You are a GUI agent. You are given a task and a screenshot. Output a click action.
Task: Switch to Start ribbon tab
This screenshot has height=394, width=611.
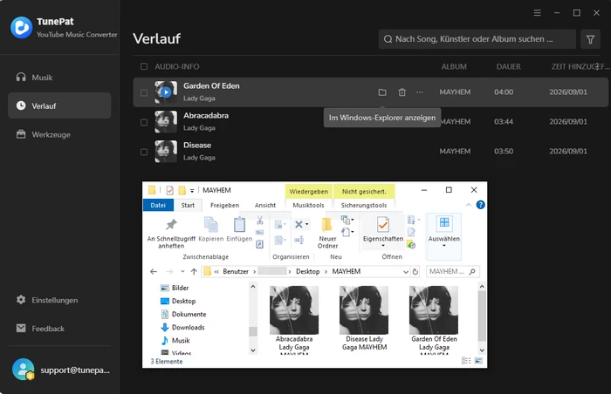188,205
